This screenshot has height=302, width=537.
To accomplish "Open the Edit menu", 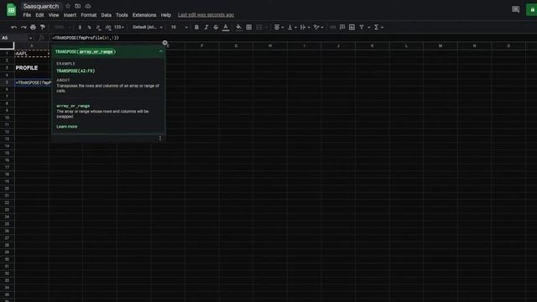I will coord(39,15).
